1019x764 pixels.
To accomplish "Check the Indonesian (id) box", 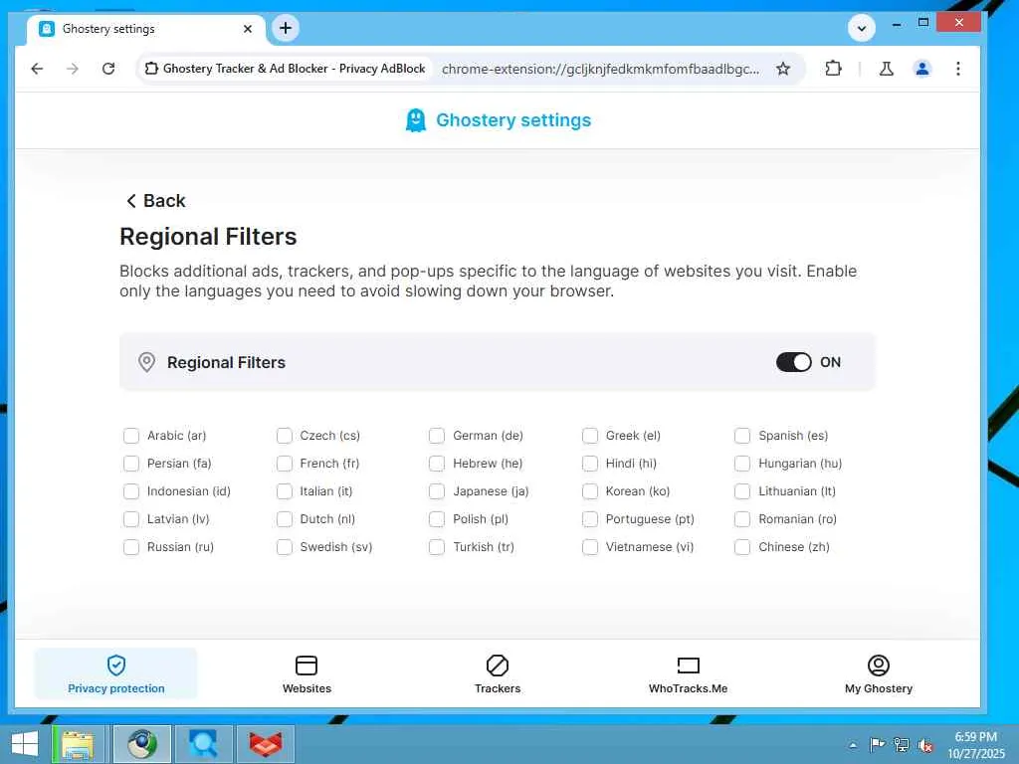I will pos(131,491).
